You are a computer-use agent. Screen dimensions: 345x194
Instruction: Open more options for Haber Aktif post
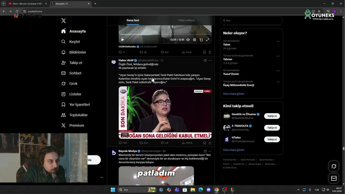[210, 60]
